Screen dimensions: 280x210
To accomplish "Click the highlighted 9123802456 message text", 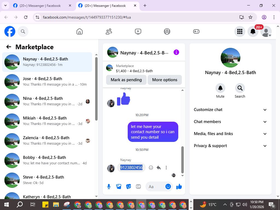I will (x=131, y=168).
